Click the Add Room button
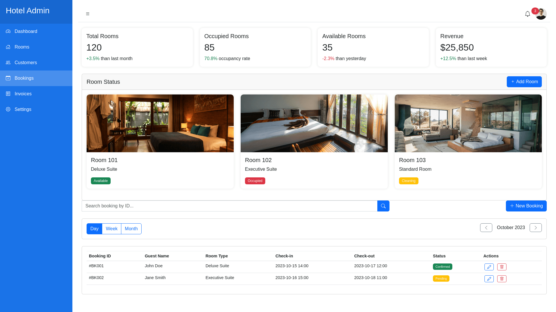Screen dimensions: 556x312 point(524,82)
